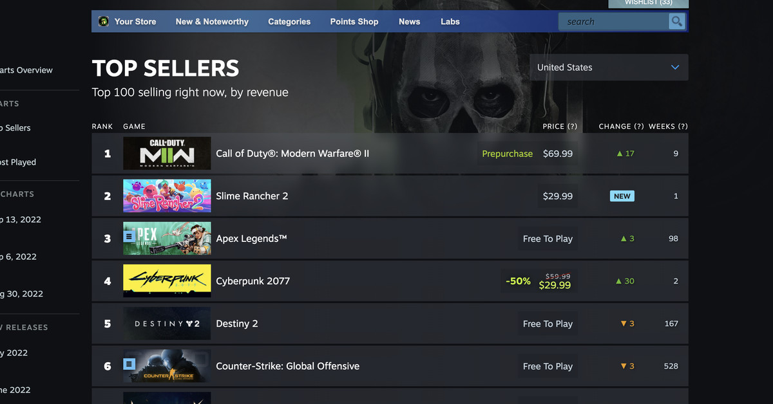Open Sep 13, 2022 weekly chart
The image size is (773, 404).
coord(21,219)
